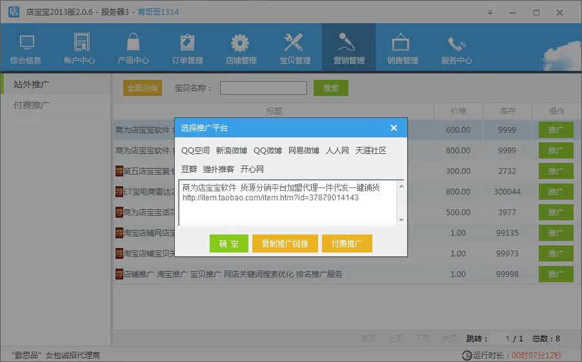Select QQ微博 platform
This screenshot has height=362, width=582.
(268, 151)
